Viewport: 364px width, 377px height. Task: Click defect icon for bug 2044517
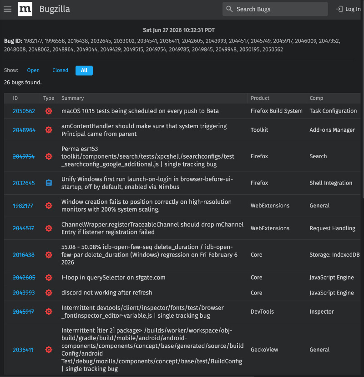click(x=49, y=228)
